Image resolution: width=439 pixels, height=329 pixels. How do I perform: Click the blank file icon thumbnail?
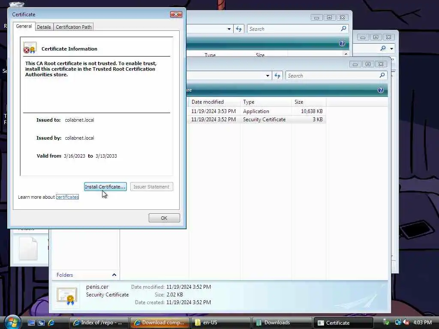(x=28, y=249)
